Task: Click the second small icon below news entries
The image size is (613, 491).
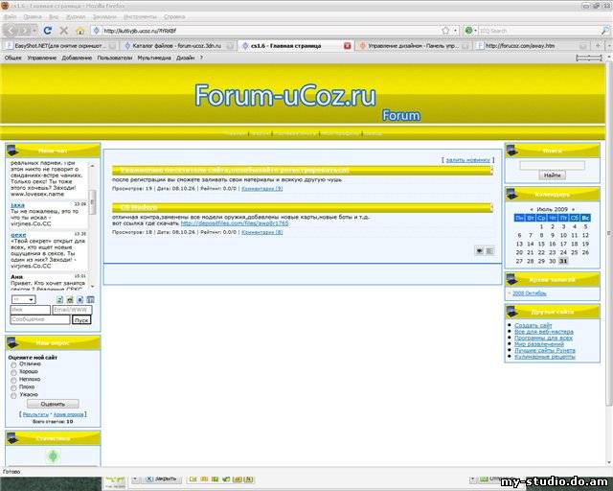Action: point(489,250)
